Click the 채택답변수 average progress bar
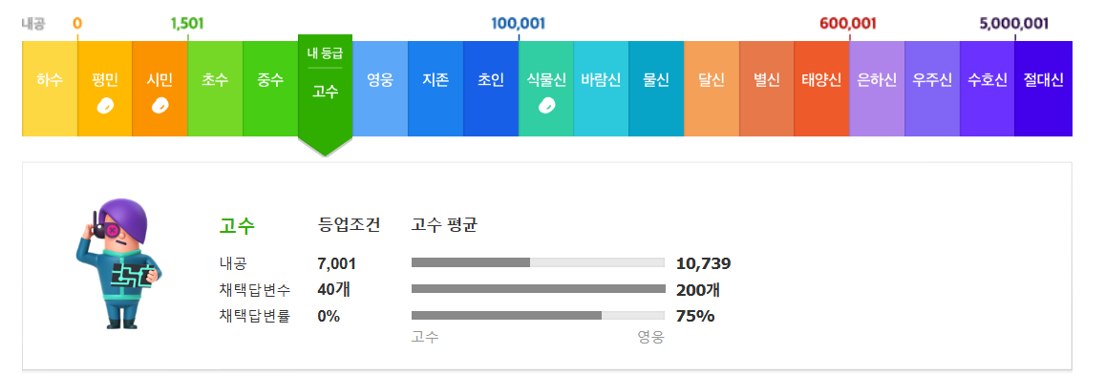Image resolution: width=1105 pixels, height=375 pixels. tap(538, 288)
